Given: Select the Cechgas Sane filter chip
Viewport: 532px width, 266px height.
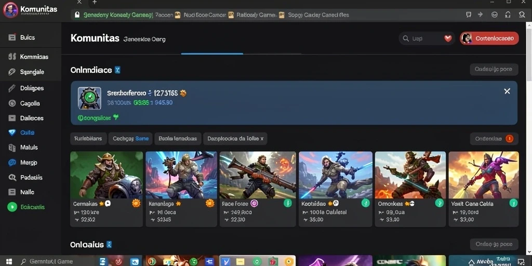Looking at the screenshot, I should pyautogui.click(x=130, y=139).
